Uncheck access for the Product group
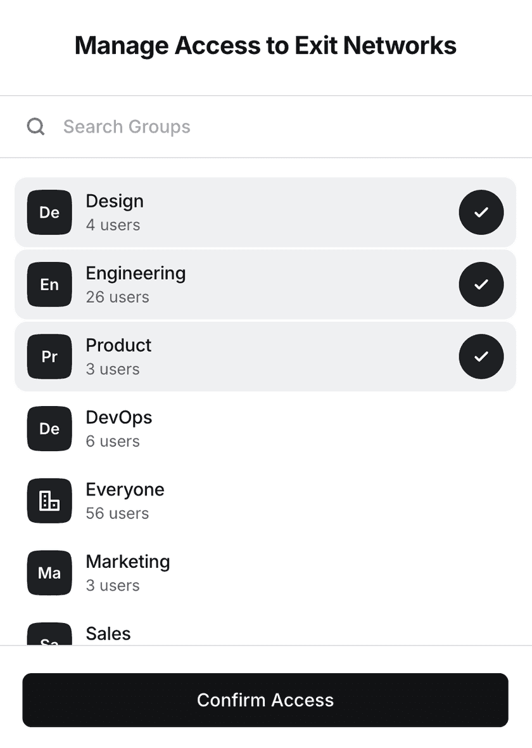 point(481,357)
